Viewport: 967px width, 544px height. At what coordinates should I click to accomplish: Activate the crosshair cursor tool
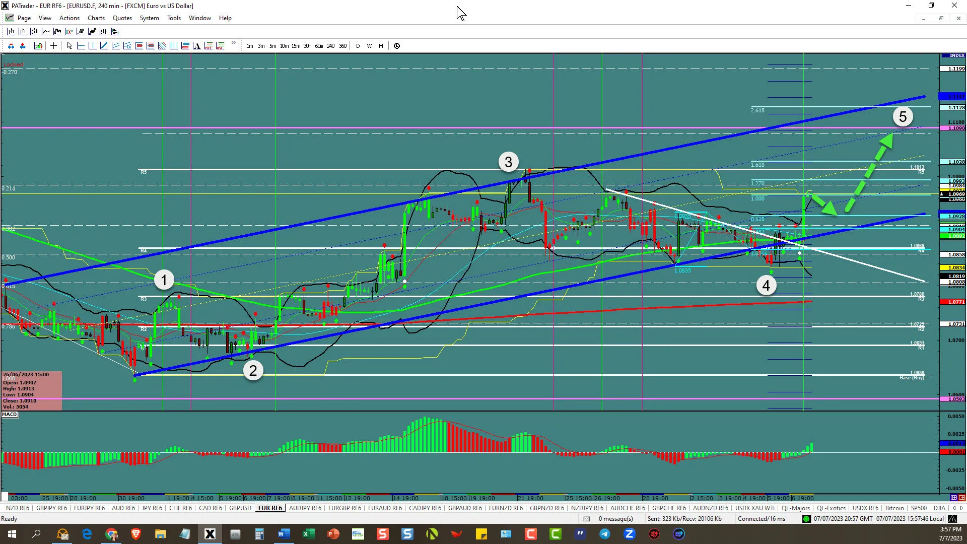click(53, 46)
